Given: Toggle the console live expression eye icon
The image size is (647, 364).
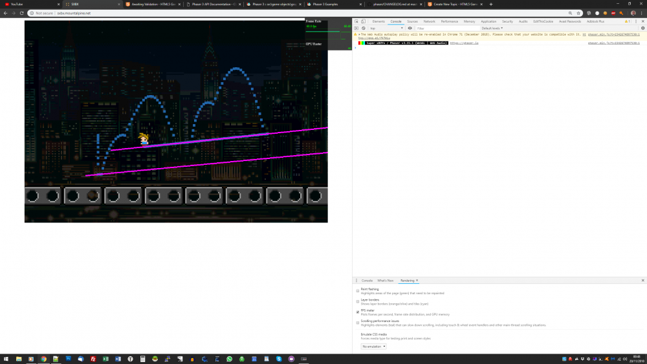Looking at the screenshot, I should pos(410,28).
